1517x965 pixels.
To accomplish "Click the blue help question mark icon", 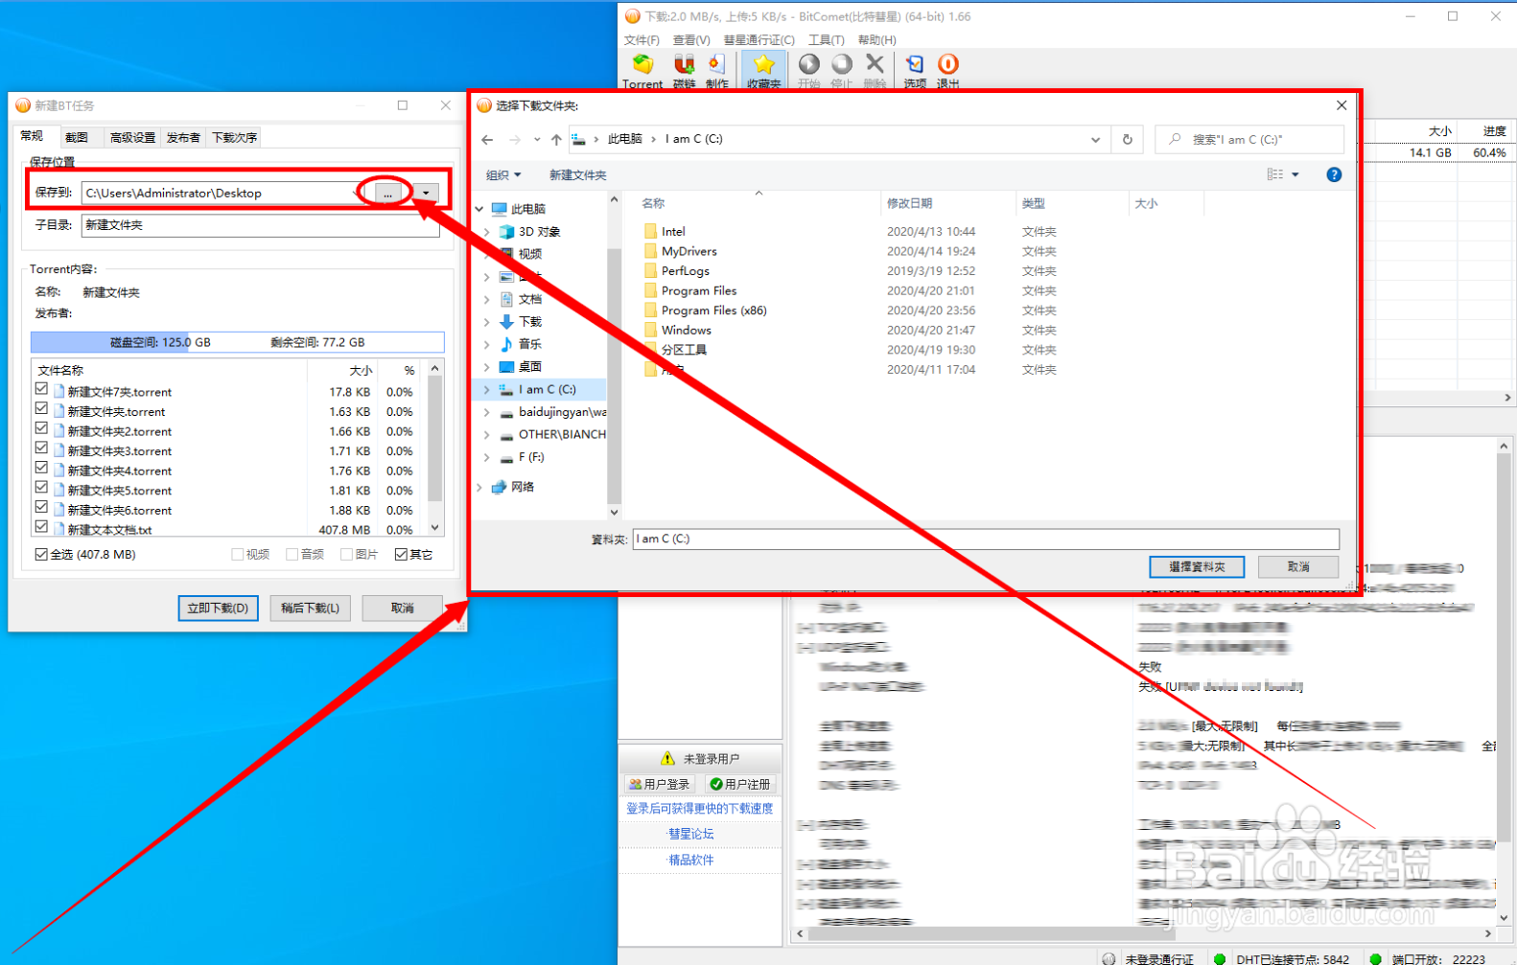I will point(1334,174).
